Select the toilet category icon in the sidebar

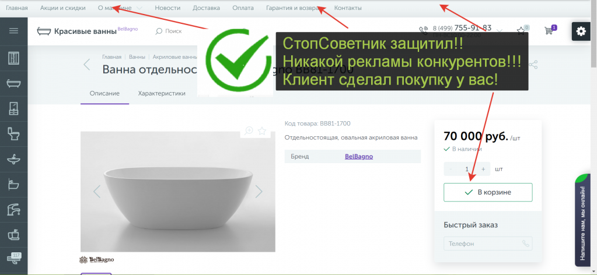[13, 134]
